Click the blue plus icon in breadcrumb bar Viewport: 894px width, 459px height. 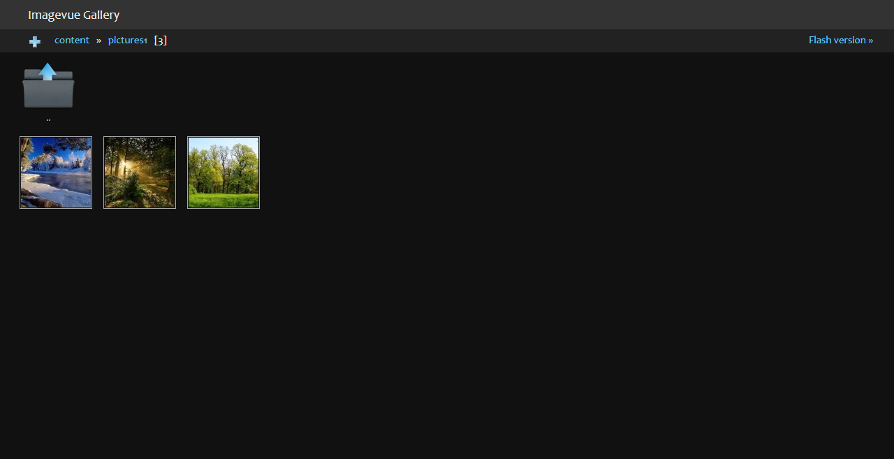(x=35, y=41)
